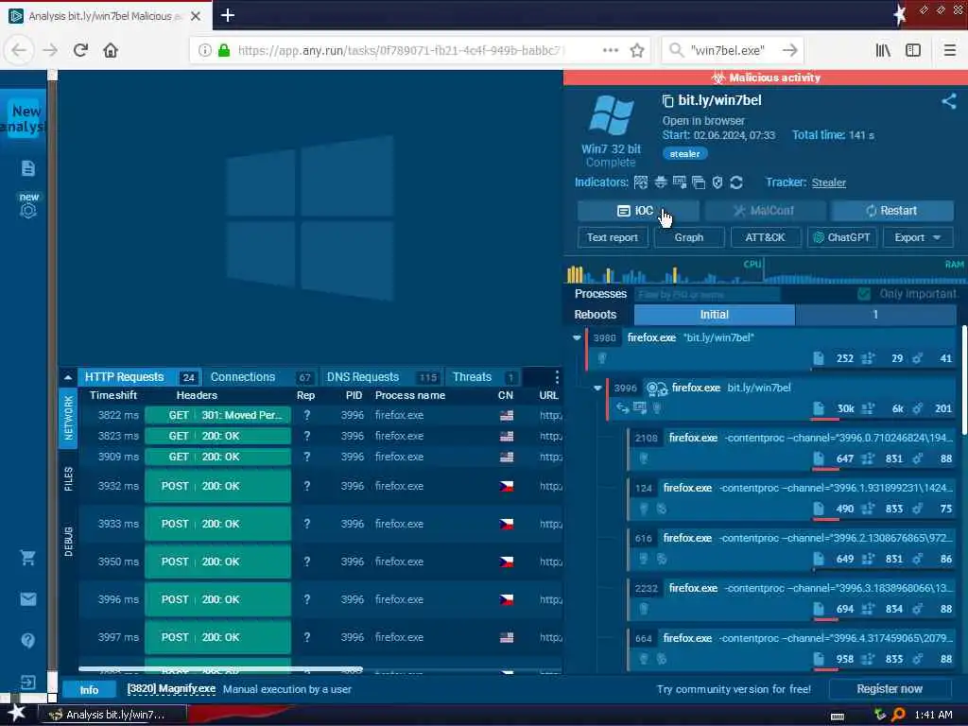Screen dimensions: 968x726
Task: Open the FILES vertical tab
Action: (x=68, y=479)
